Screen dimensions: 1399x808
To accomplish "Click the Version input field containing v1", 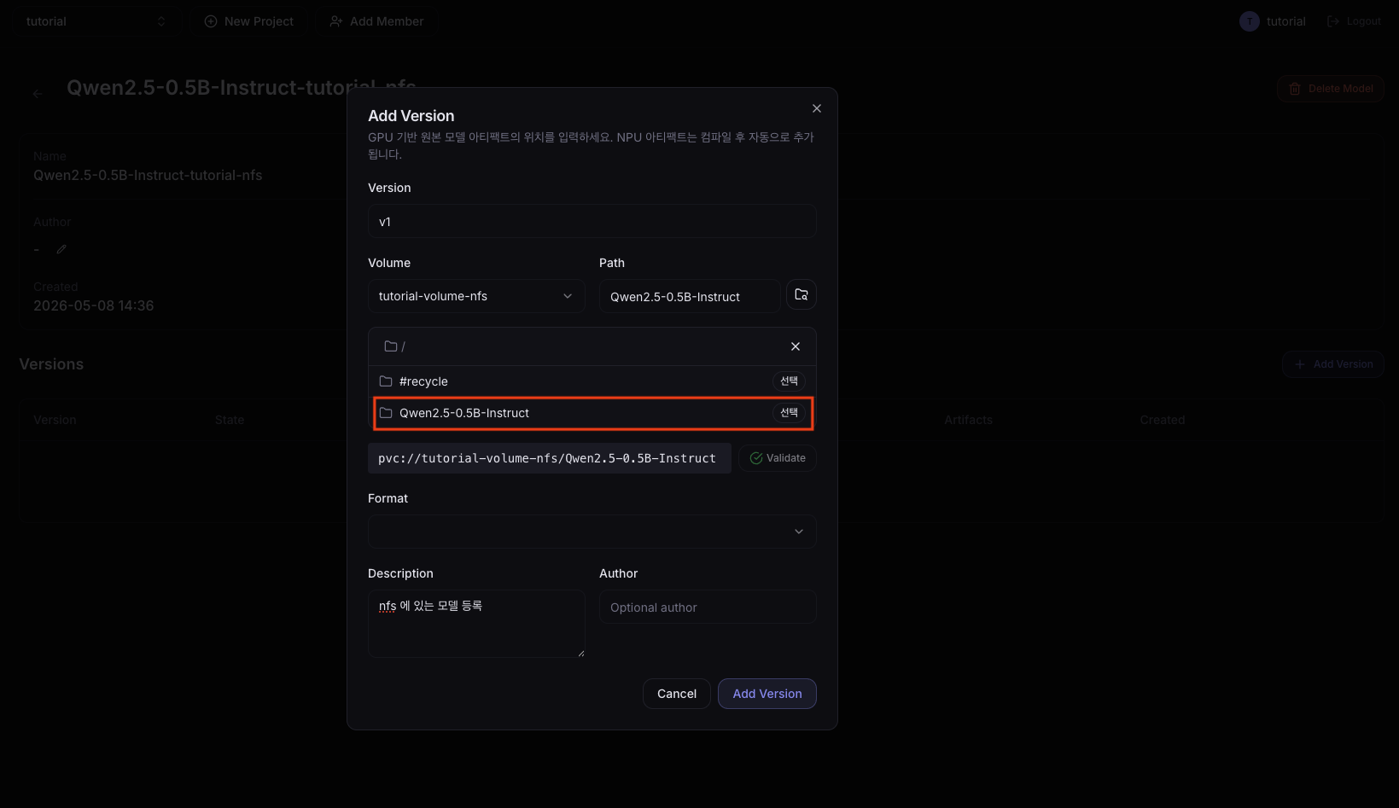I will tap(592, 221).
